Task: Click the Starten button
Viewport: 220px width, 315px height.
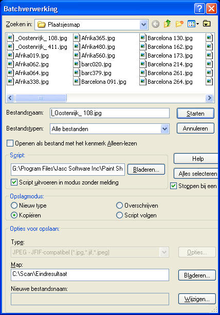Action: [195, 114]
